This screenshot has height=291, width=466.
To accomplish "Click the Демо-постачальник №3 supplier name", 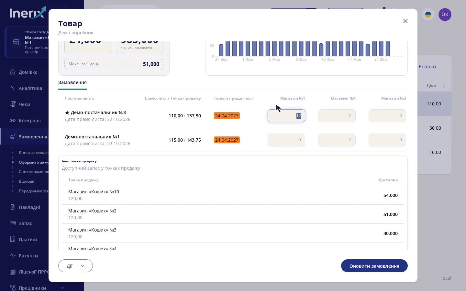I will click(x=98, y=113).
